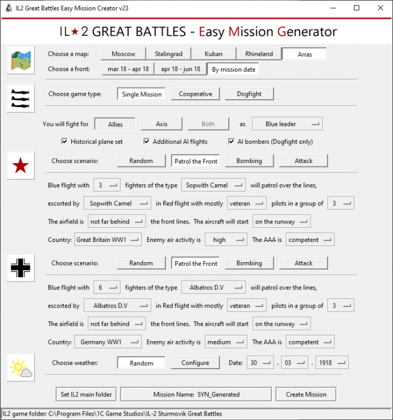Image resolution: width=393 pixels, height=420 pixels.
Task: Open Axis escort Albatros D.V dropdown
Action: click(x=117, y=306)
